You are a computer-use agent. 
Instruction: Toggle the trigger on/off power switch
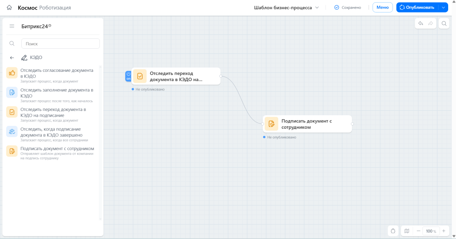coord(128,76)
